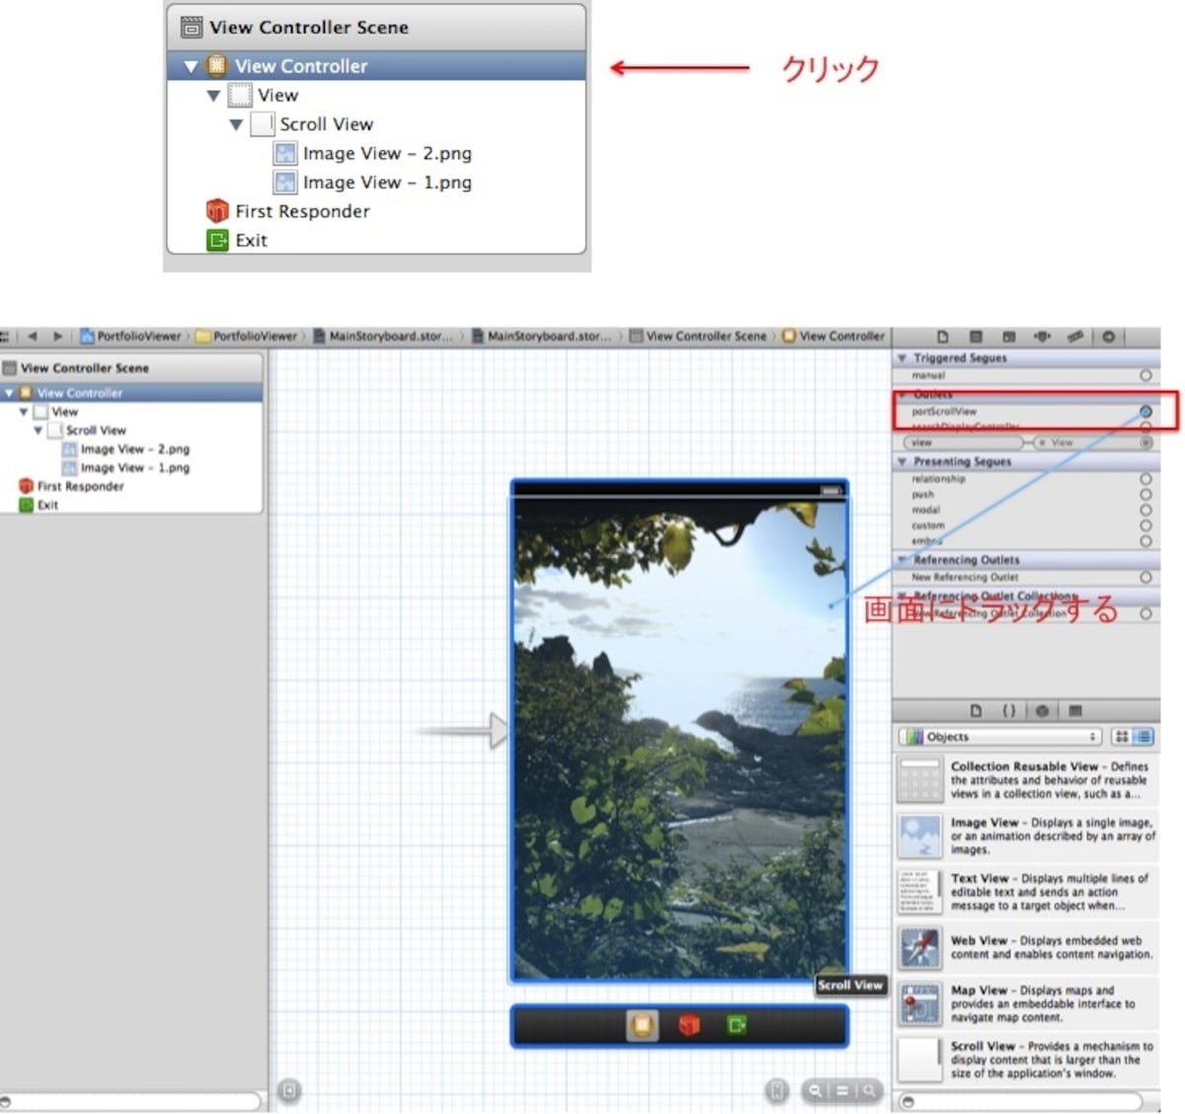This screenshot has width=1185, height=1114.
Task: Disconnect the view outlet using x button
Action: [1042, 442]
